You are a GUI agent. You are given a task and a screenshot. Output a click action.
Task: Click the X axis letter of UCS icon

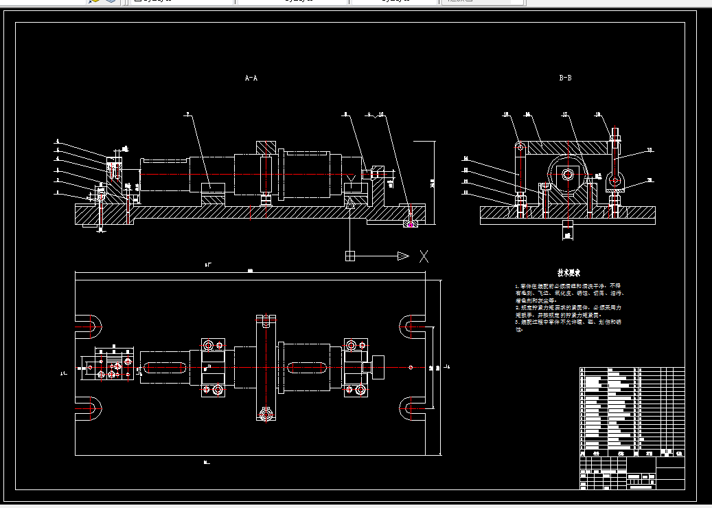pos(424,256)
